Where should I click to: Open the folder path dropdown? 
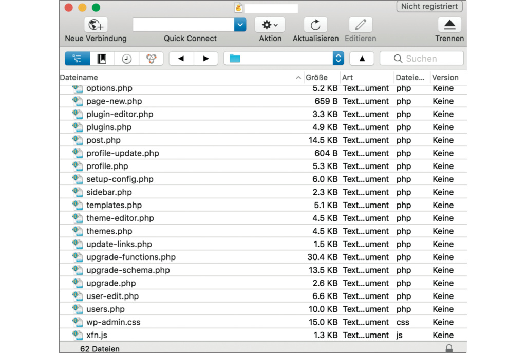coord(338,59)
